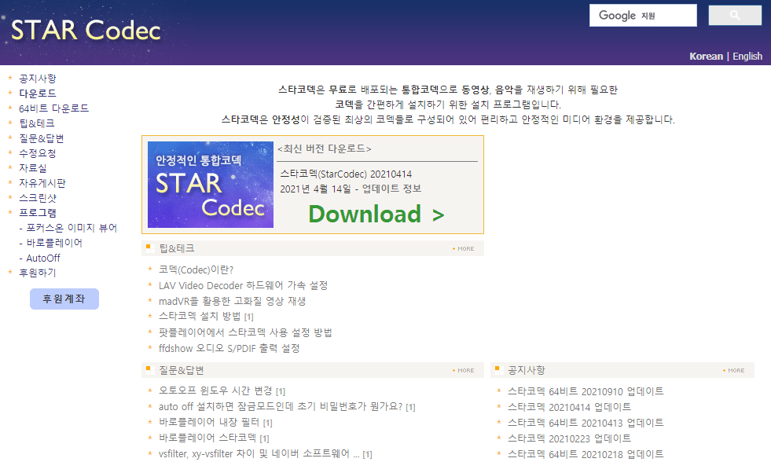Open 수정요청 in the sidebar

tap(38, 153)
